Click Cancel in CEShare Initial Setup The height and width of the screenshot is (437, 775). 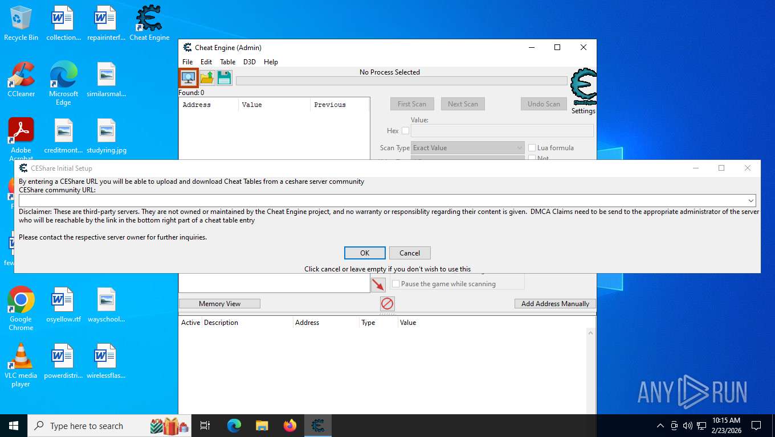(x=410, y=253)
